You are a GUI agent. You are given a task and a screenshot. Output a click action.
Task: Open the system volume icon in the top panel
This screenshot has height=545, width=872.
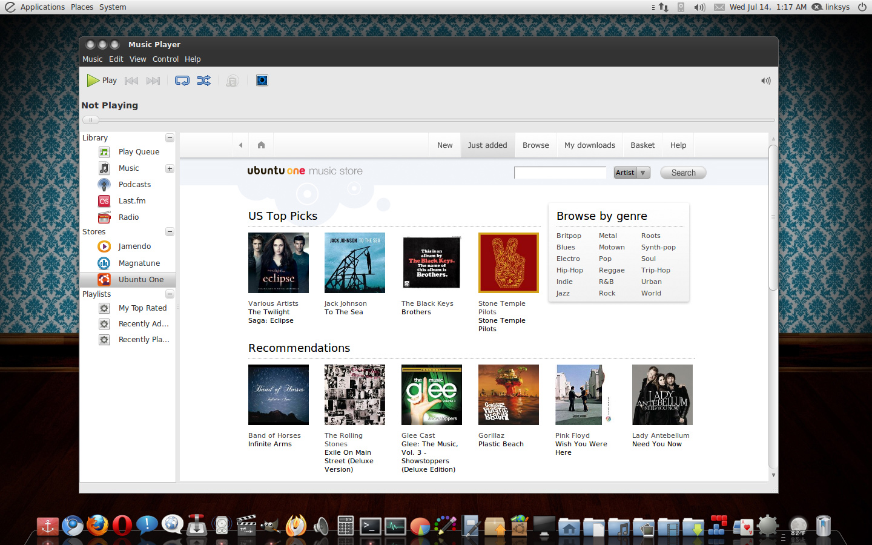click(x=699, y=7)
